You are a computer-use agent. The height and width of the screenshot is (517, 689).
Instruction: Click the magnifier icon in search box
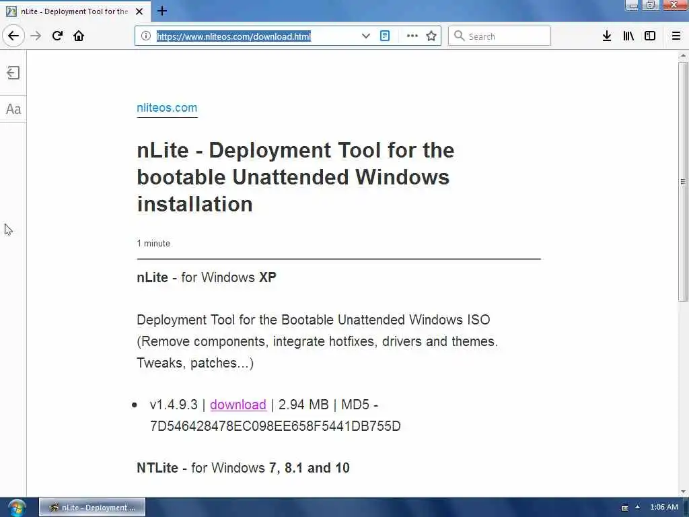coord(459,36)
